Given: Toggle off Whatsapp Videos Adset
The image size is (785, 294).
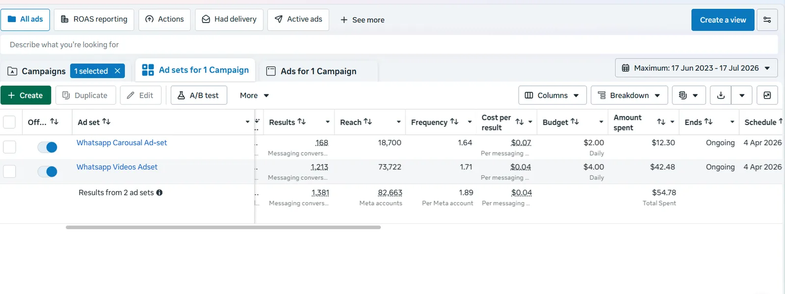Looking at the screenshot, I should [x=48, y=172].
